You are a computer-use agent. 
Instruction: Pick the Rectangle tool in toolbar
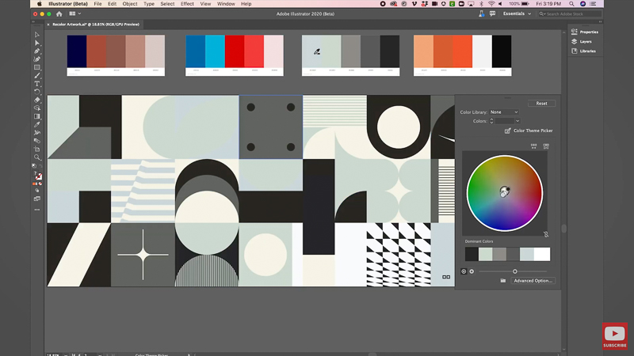tap(36, 68)
